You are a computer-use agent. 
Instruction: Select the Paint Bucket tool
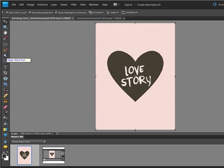pyautogui.click(x=5, y=124)
